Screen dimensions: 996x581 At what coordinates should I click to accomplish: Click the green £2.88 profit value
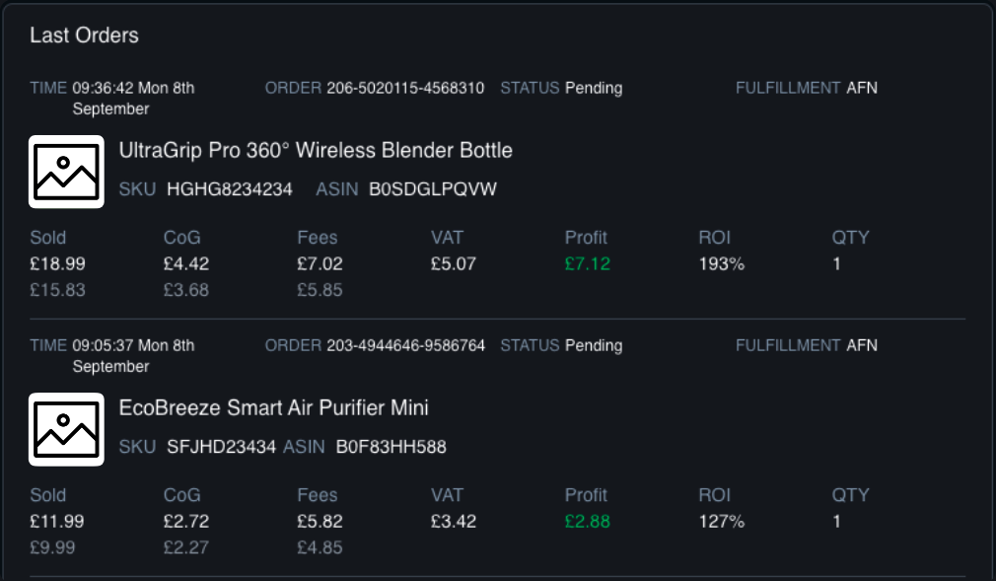(x=588, y=522)
